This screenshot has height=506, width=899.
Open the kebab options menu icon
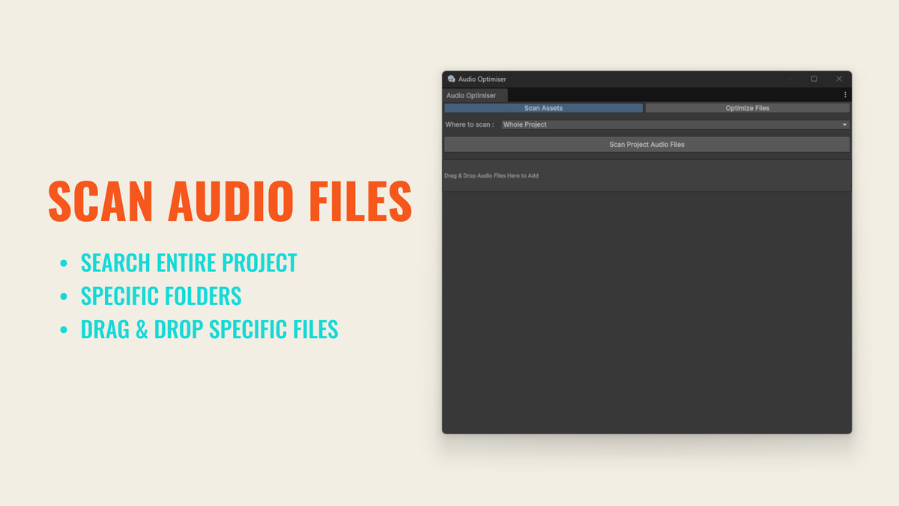click(845, 94)
